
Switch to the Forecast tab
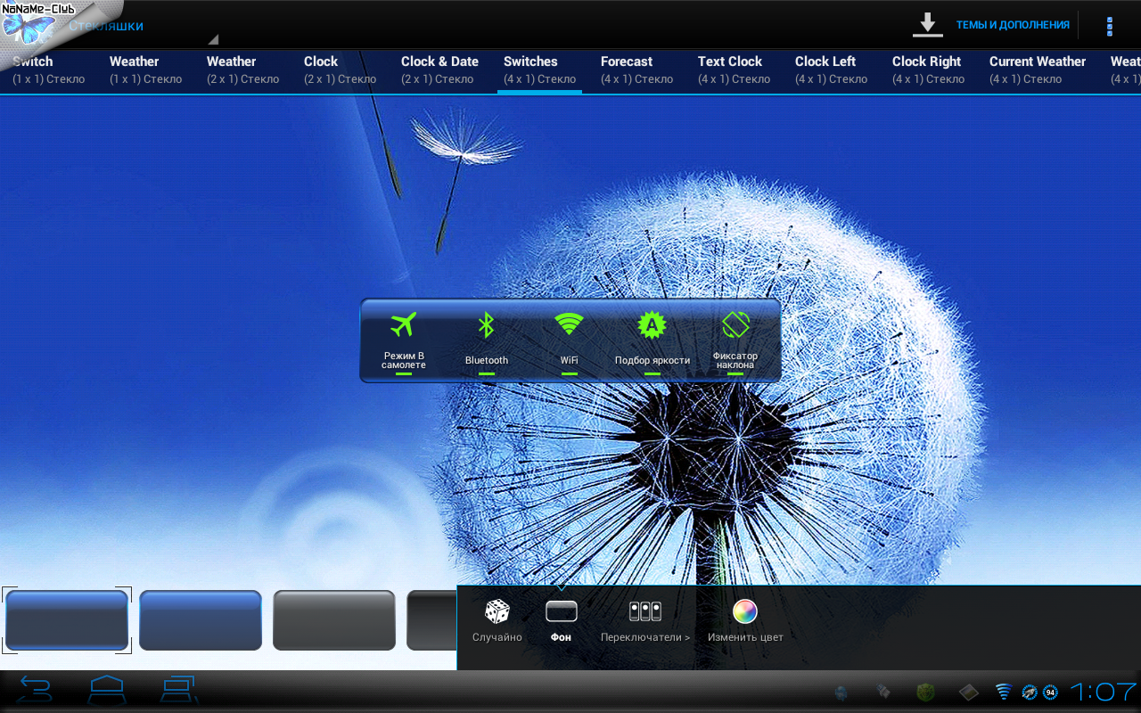[x=636, y=70]
